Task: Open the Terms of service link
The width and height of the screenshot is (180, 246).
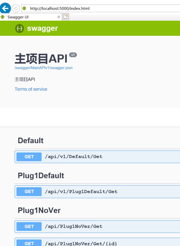Action: coord(31,89)
